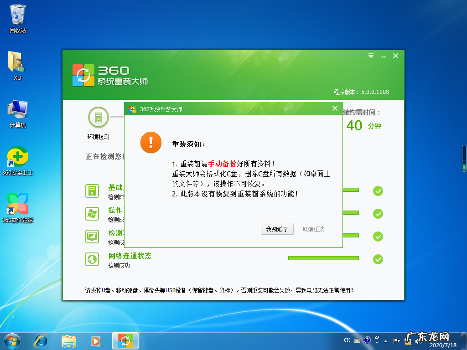467x350 pixels.
Task: Click the CH language indicator
Action: pos(347,340)
